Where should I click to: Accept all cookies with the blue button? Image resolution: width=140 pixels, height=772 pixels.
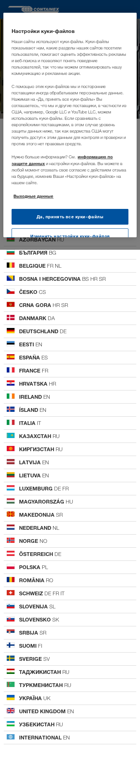click(70, 217)
